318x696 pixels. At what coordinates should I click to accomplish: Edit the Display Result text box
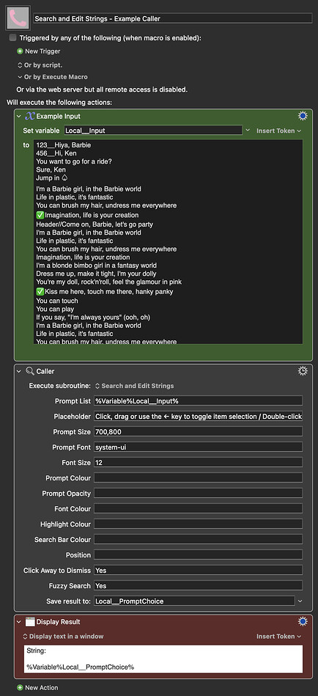(163, 659)
